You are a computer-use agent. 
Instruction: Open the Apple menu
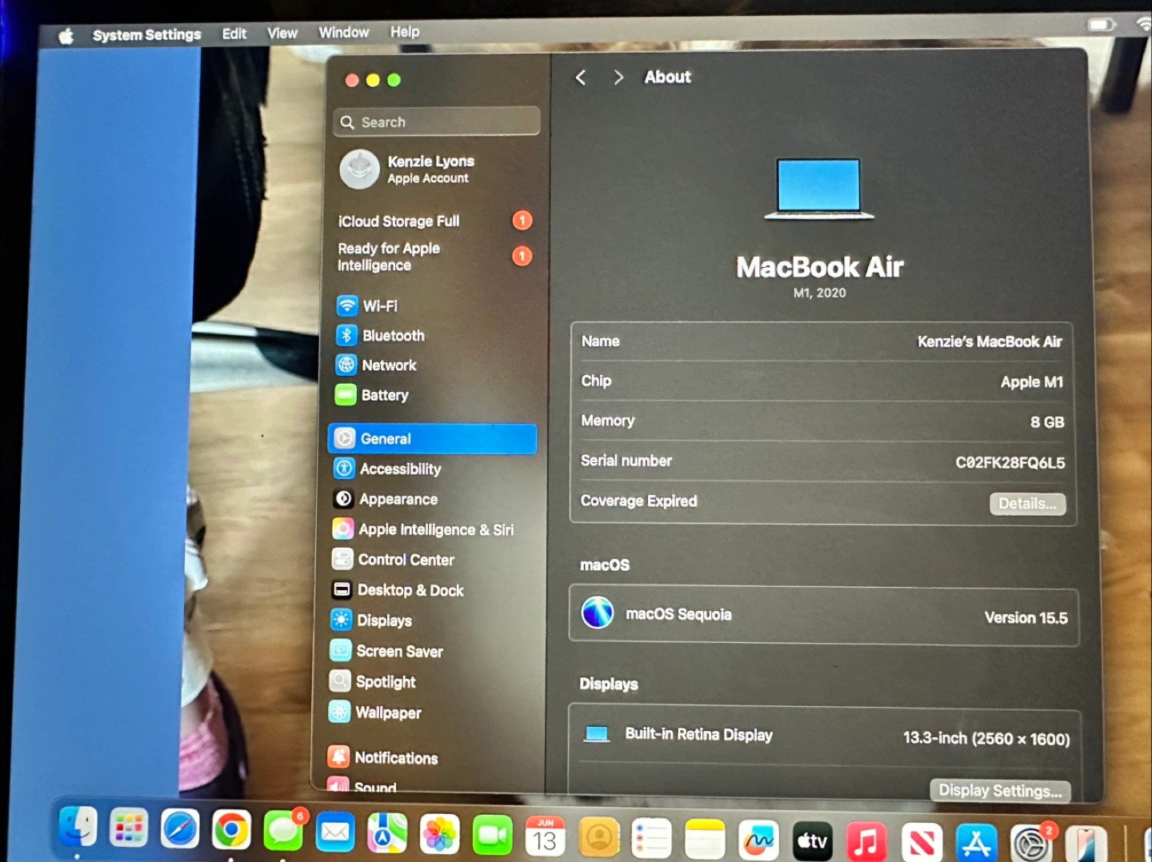[66, 35]
